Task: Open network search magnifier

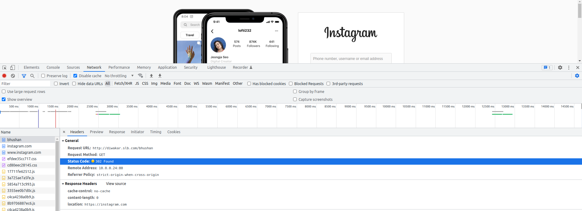Action: (x=32, y=76)
